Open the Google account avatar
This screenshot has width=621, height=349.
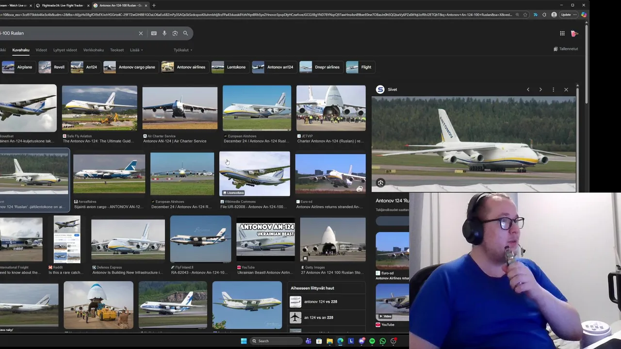coord(574,33)
